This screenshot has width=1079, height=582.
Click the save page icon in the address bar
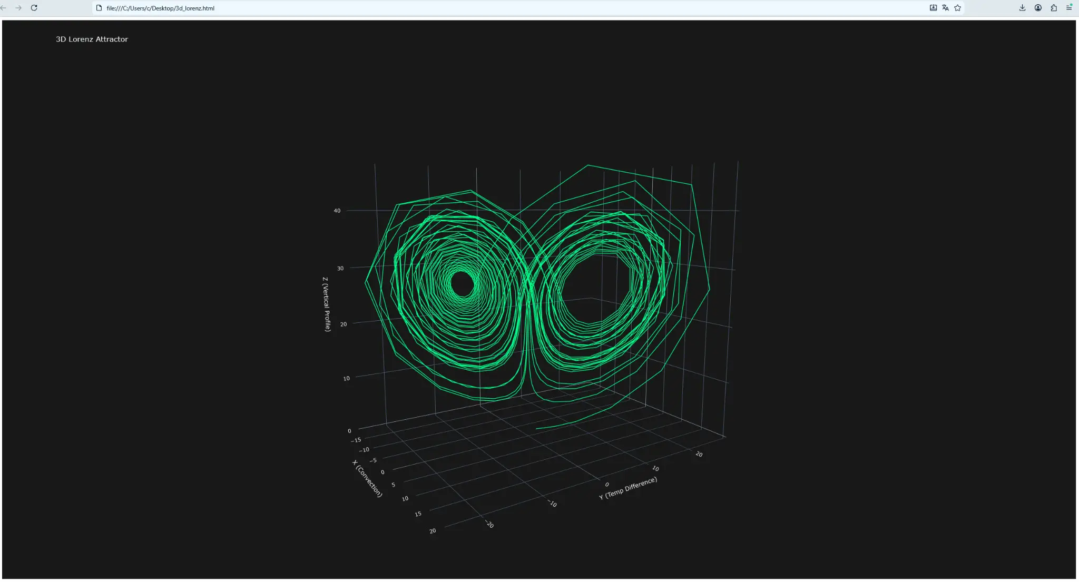coord(933,8)
